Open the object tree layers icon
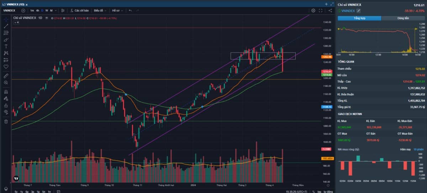 pos(6,188)
